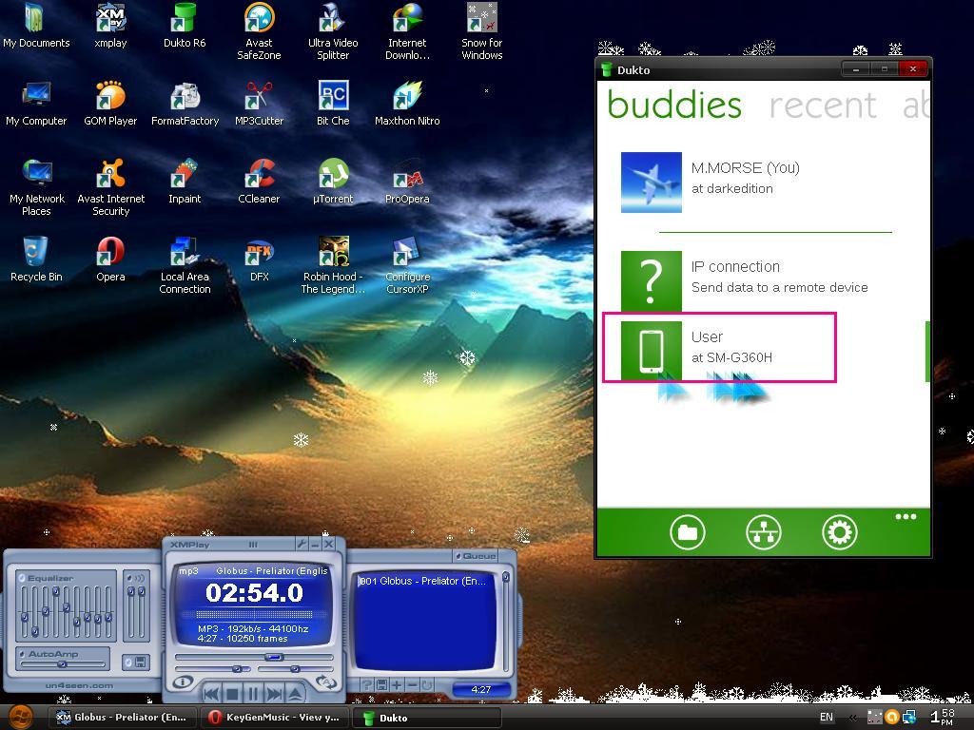Screen dimensions: 974x730
Task: Click 'at darkedition' text in Dukto
Action: point(732,189)
